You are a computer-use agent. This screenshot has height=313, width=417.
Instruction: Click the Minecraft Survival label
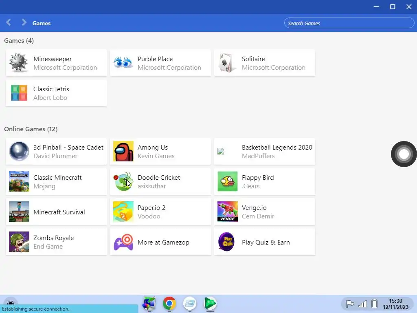click(x=59, y=212)
